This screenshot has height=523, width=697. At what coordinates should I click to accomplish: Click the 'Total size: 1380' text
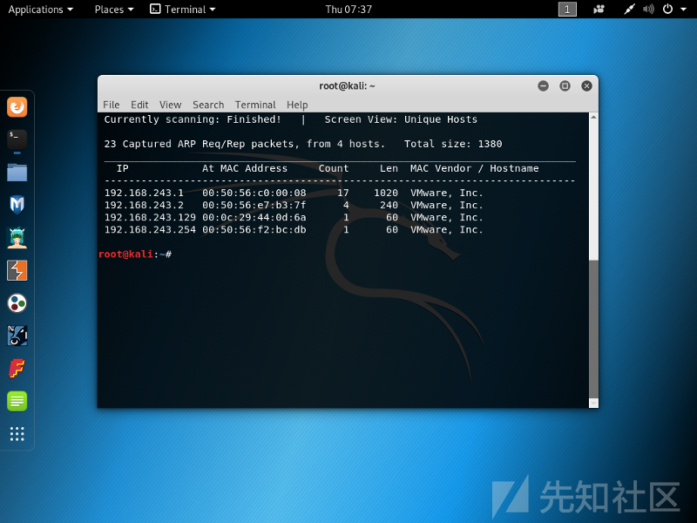(453, 144)
